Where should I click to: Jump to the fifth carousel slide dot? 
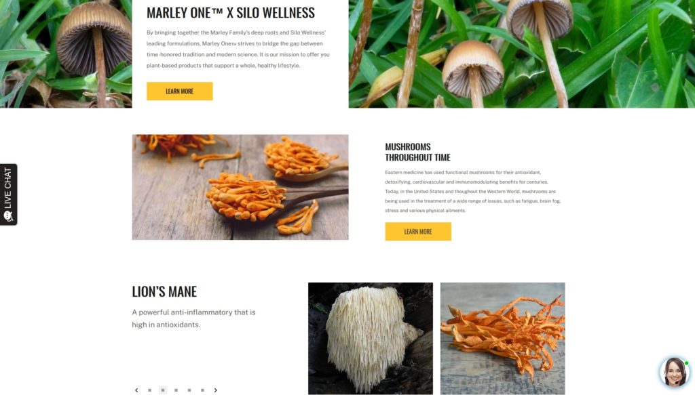(x=202, y=390)
